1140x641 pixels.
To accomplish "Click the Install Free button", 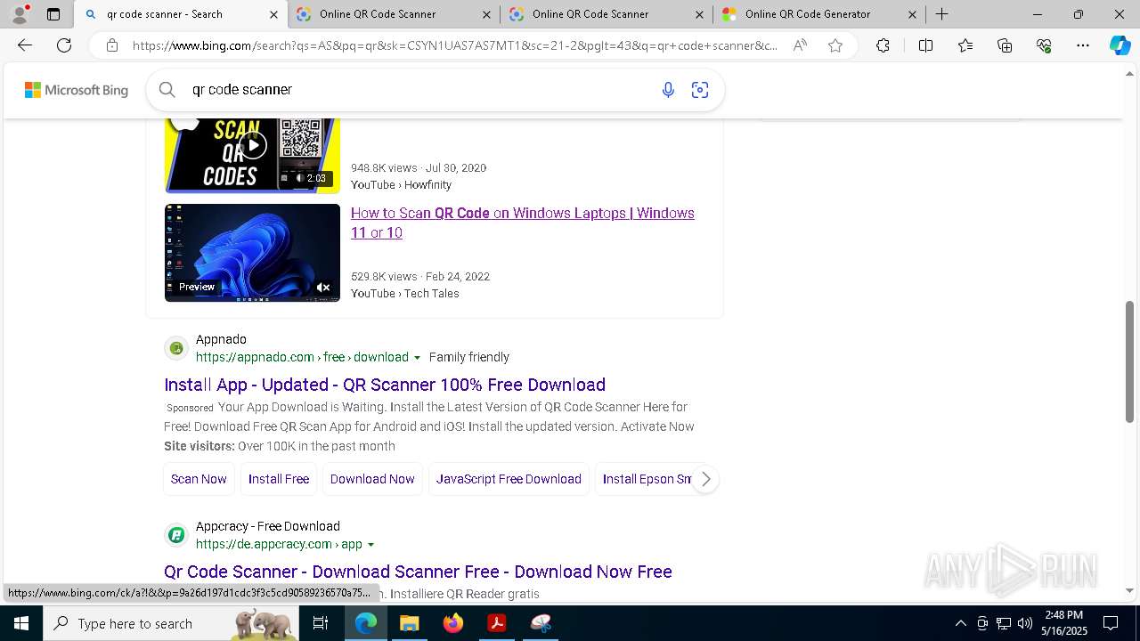I will tap(279, 479).
